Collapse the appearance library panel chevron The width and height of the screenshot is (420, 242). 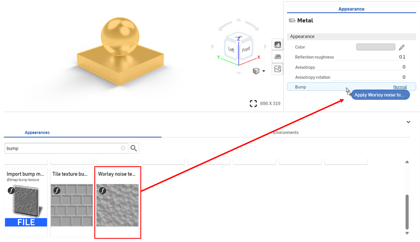coord(408,122)
